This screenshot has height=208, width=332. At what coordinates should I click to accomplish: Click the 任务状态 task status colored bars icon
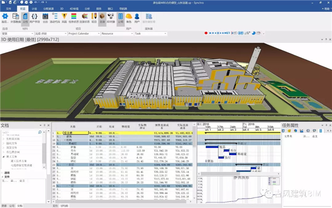tap(74, 18)
